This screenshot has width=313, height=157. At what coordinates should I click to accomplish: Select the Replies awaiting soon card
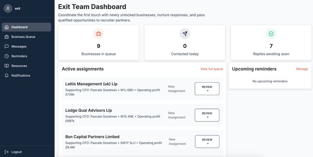click(271, 43)
